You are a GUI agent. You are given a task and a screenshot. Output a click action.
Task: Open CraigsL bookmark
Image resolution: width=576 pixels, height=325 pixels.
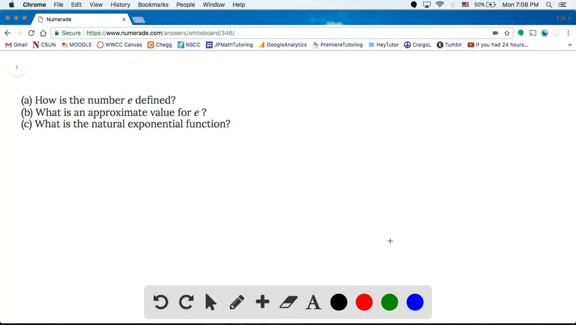pos(418,45)
